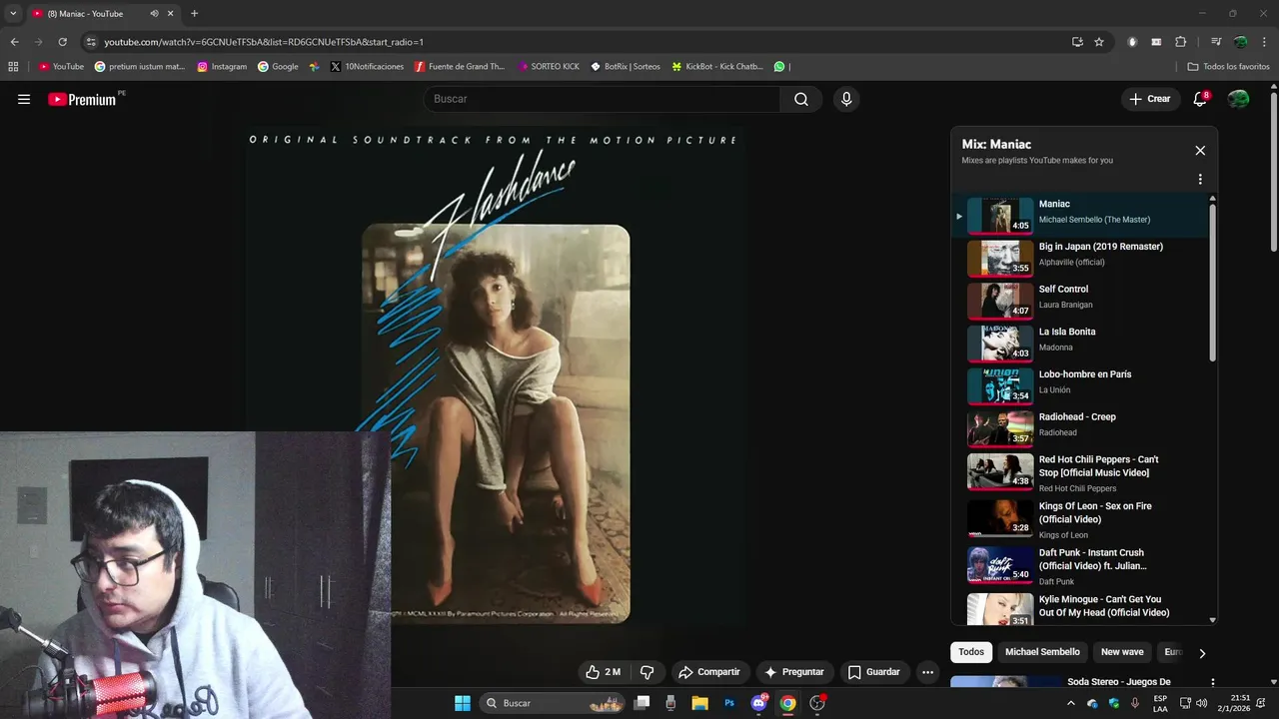Open Windows Start menu
The height and width of the screenshot is (719, 1279).
point(463,703)
